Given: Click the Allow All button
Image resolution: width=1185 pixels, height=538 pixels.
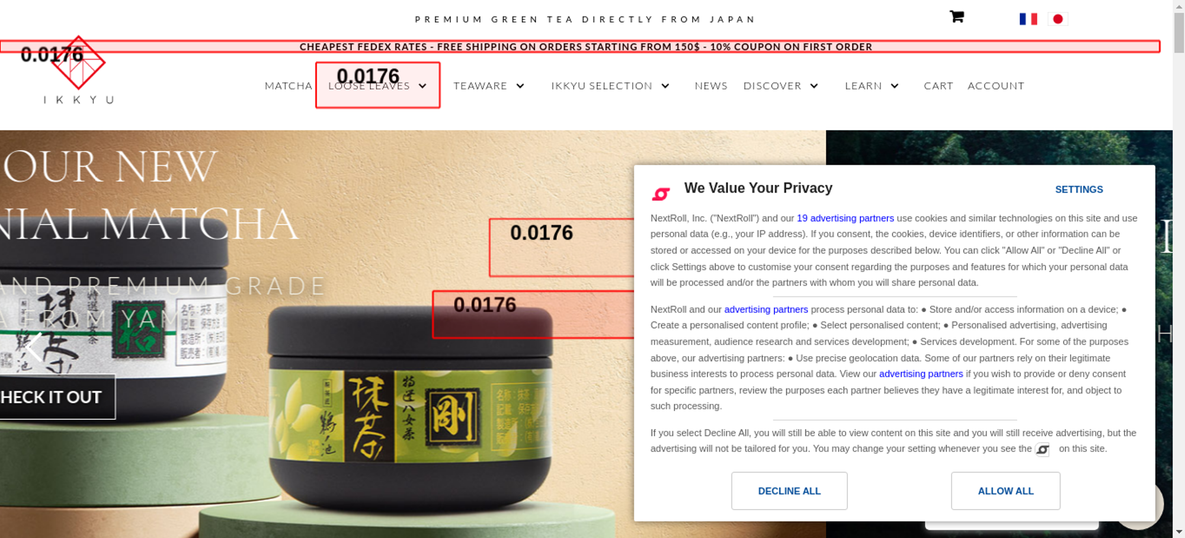Looking at the screenshot, I should tap(1005, 491).
